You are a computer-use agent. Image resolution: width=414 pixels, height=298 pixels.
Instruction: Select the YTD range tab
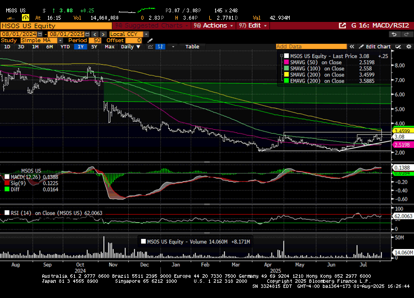click(x=65, y=47)
